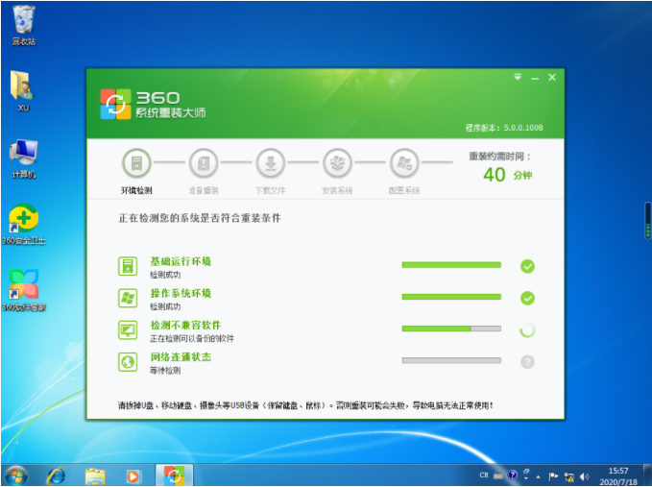Select the 配置系统 step icon
652x487 pixels.
click(x=404, y=163)
